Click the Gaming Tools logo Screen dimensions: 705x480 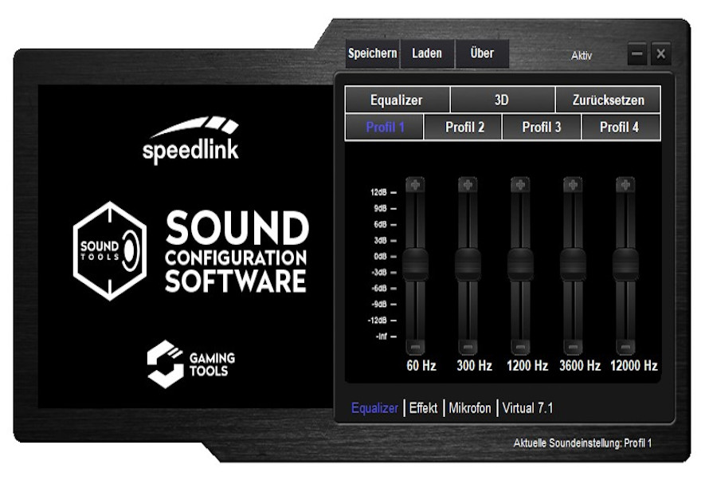tap(190, 364)
